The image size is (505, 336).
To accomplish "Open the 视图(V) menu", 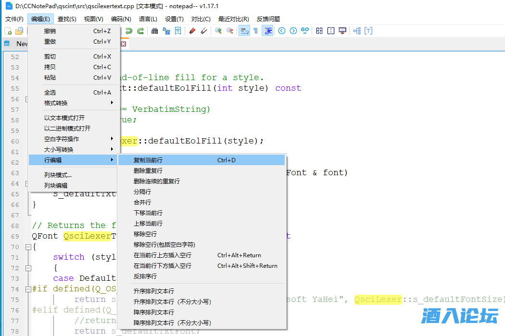I will coord(93,19).
